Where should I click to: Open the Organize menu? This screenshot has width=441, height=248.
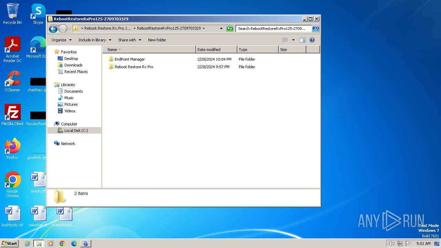(x=61, y=40)
